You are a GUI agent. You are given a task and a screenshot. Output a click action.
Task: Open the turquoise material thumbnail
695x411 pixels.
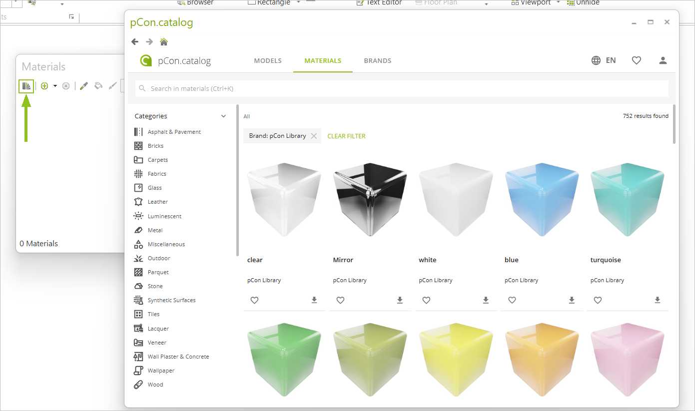point(628,199)
